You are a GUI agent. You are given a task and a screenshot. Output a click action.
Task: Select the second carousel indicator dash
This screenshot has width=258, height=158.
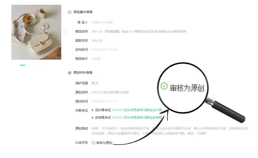coord(29,65)
